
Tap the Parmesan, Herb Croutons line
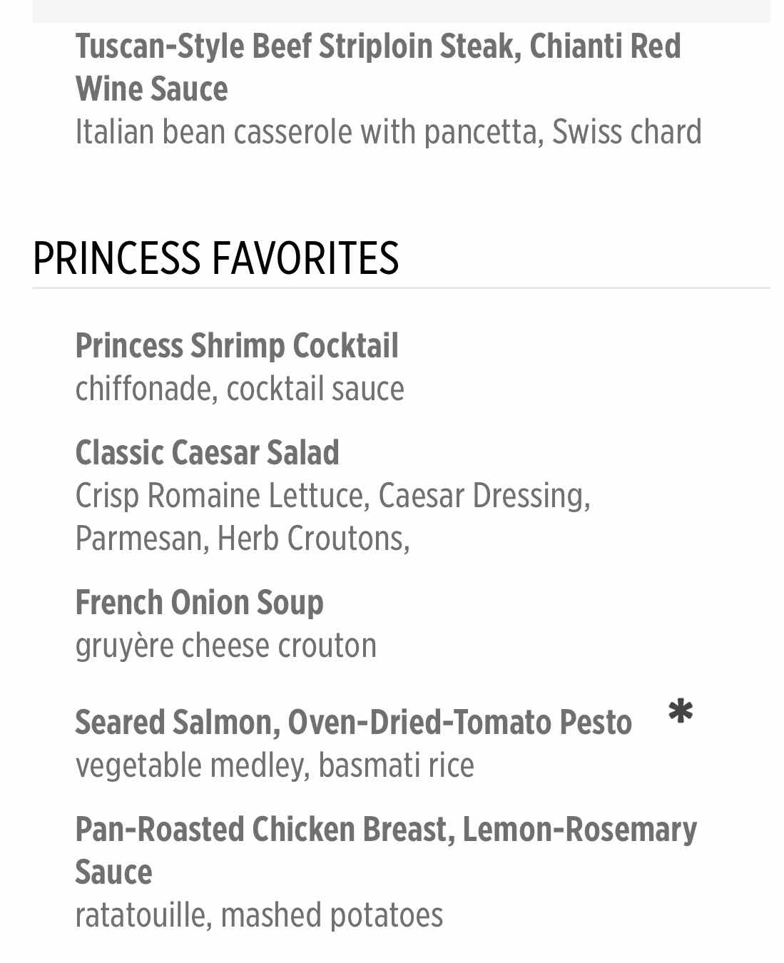(x=243, y=539)
